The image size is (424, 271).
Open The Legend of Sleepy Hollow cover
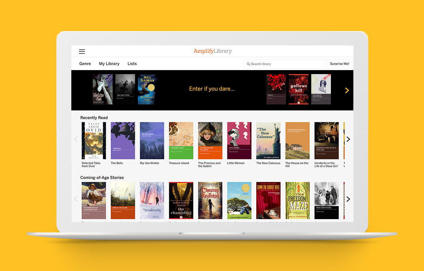coord(321,89)
